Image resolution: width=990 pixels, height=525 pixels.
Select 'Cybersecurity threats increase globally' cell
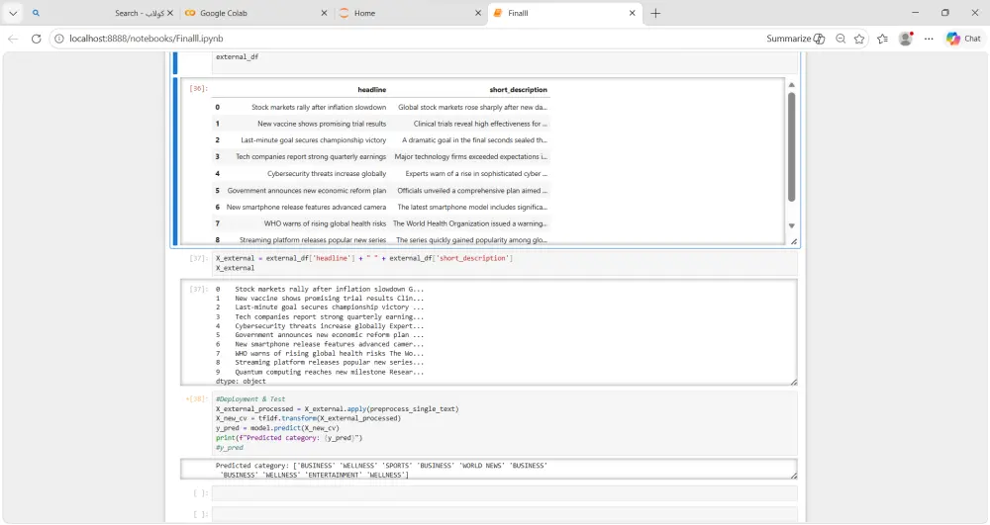[x=327, y=173]
